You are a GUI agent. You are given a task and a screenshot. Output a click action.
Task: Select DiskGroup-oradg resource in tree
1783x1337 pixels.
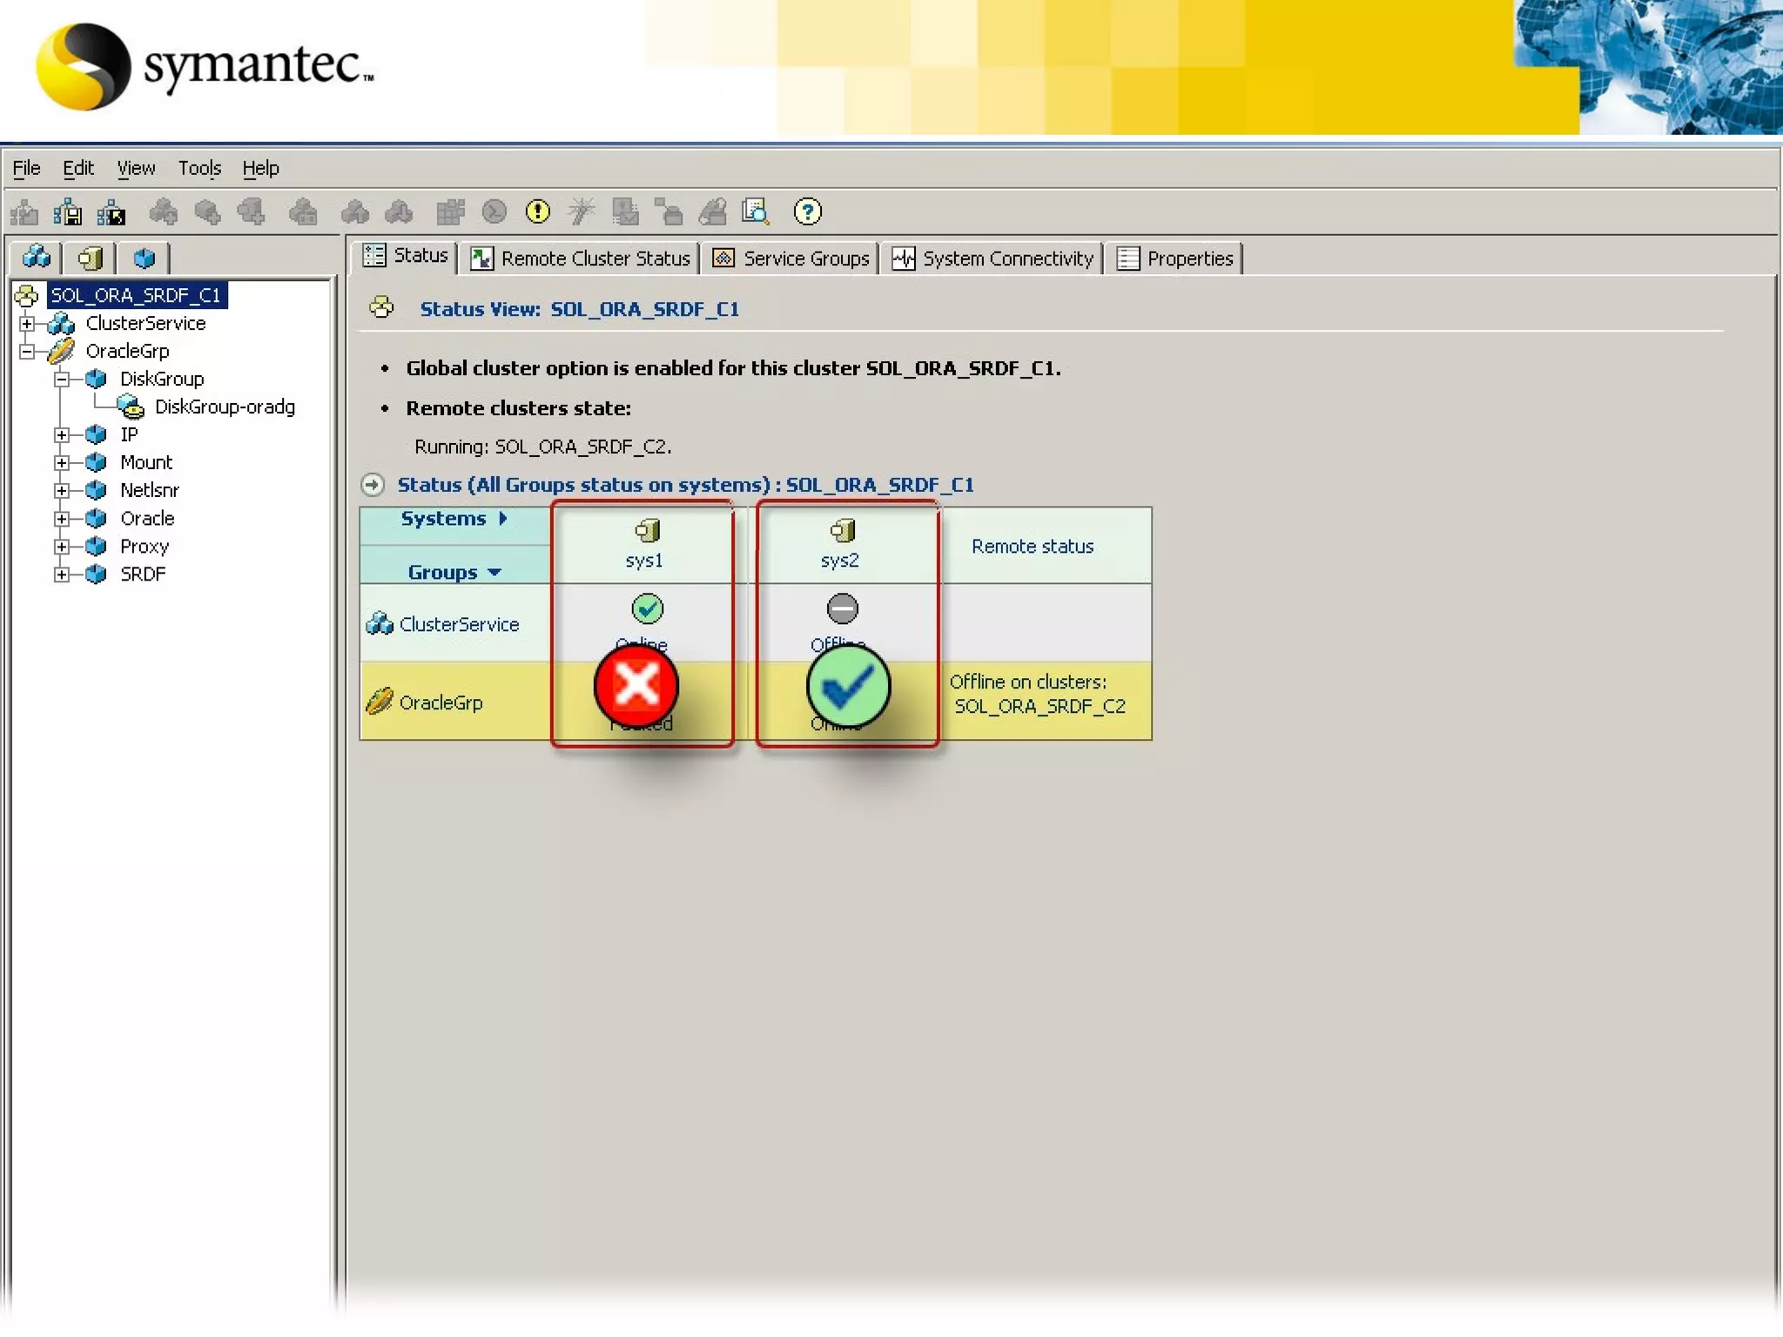coord(225,407)
